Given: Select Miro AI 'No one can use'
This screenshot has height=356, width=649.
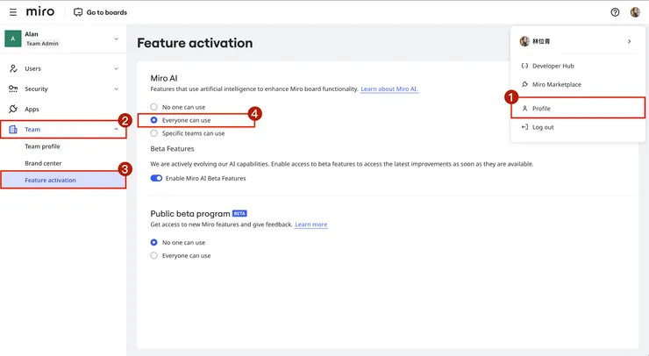Looking at the screenshot, I should pyautogui.click(x=154, y=107).
